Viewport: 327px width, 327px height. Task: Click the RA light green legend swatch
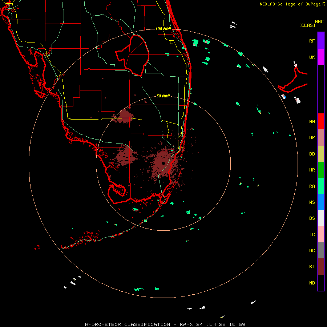click(321, 186)
